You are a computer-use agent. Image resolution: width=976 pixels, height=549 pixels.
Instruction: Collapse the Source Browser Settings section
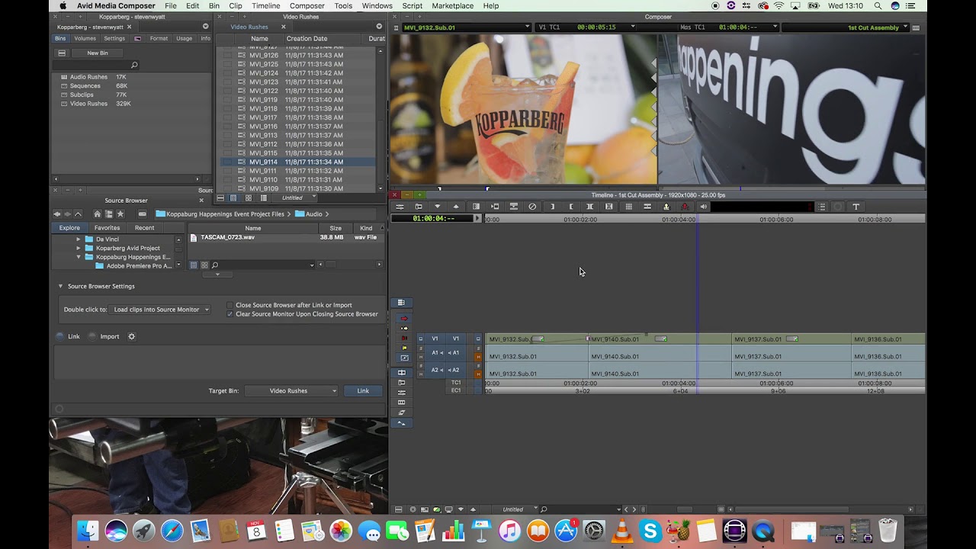pyautogui.click(x=60, y=287)
